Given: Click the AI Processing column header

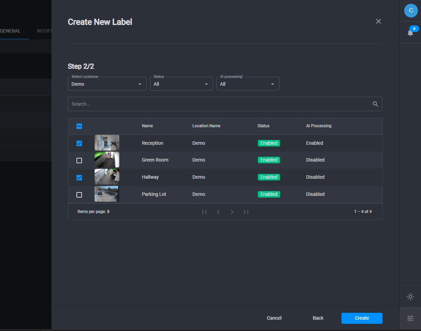Looking at the screenshot, I should pyautogui.click(x=319, y=126).
